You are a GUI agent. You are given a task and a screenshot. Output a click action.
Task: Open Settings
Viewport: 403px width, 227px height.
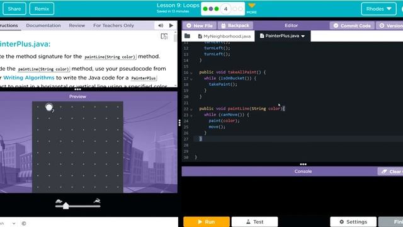point(353,221)
